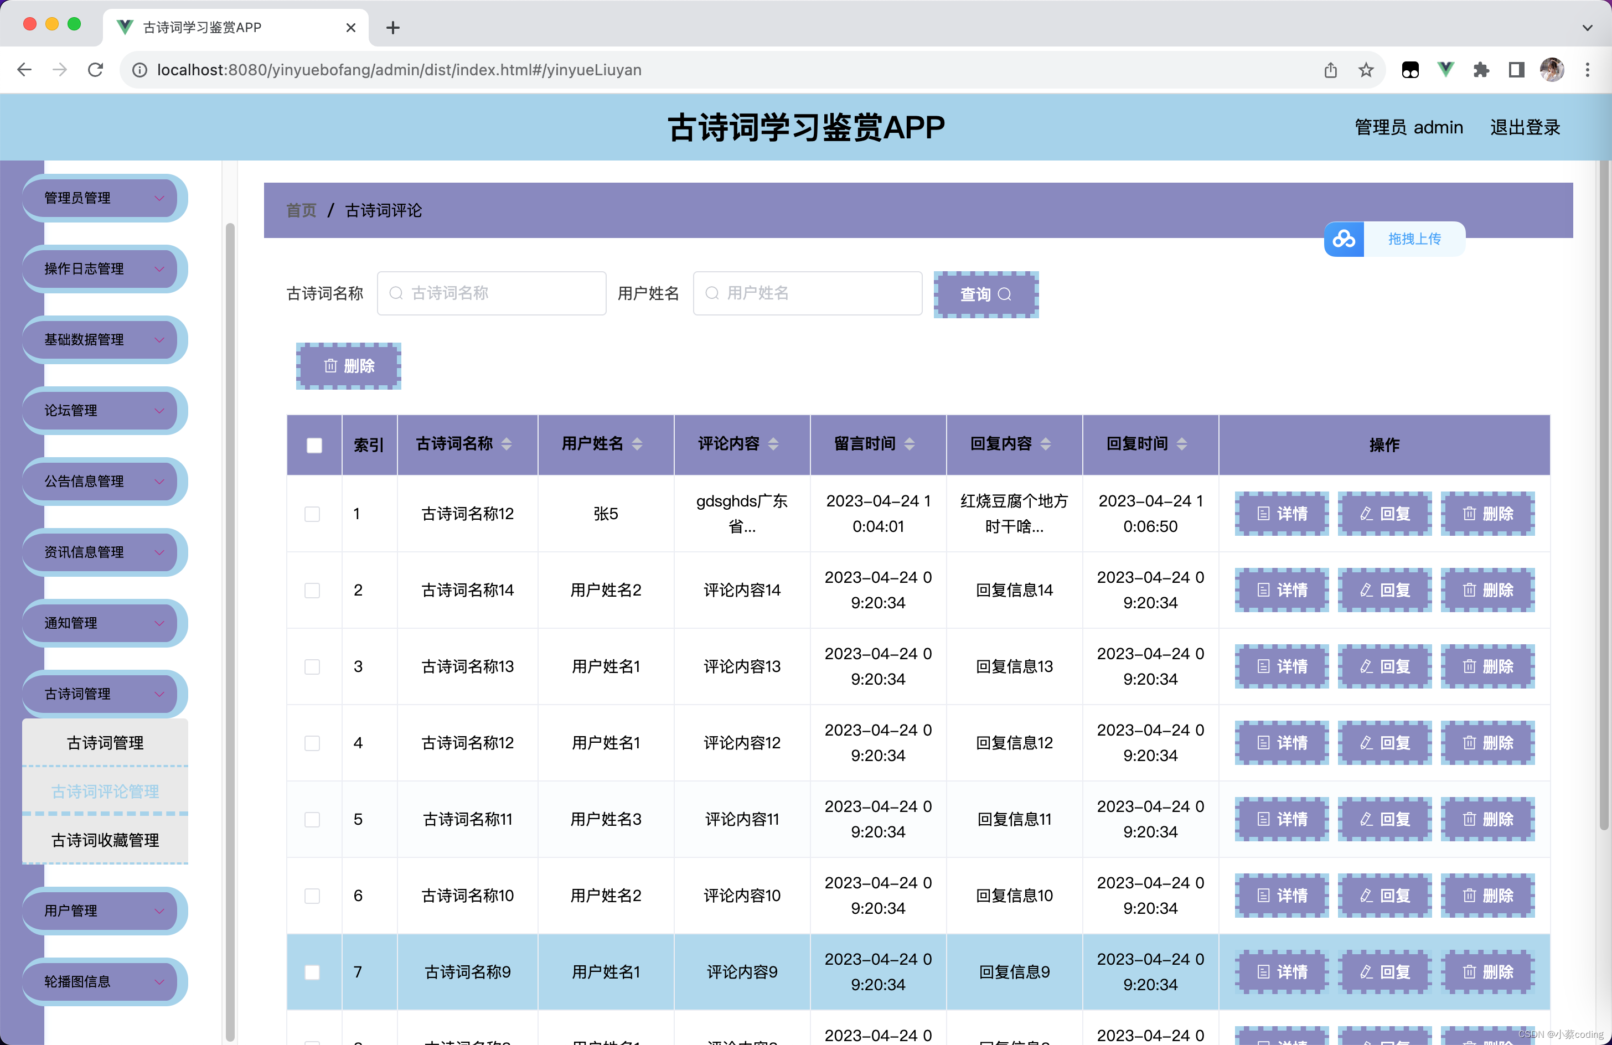Click 回复 for row 古诗词名称13
The height and width of the screenshot is (1045, 1612).
tap(1384, 667)
